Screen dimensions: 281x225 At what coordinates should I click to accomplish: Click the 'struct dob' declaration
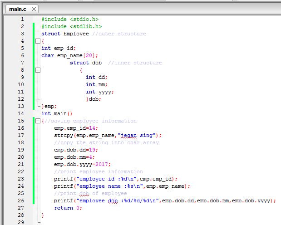(x=86, y=63)
